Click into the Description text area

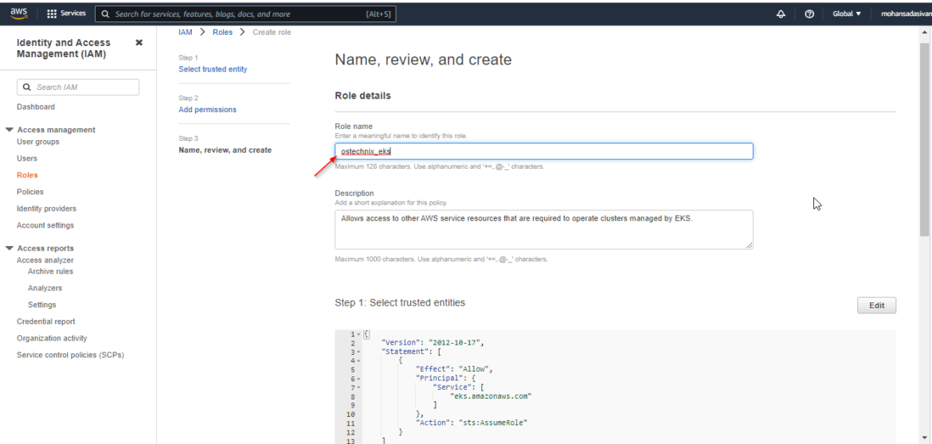click(x=544, y=229)
